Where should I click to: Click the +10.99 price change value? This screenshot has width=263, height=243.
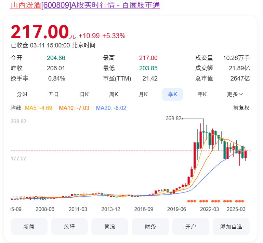(89, 36)
